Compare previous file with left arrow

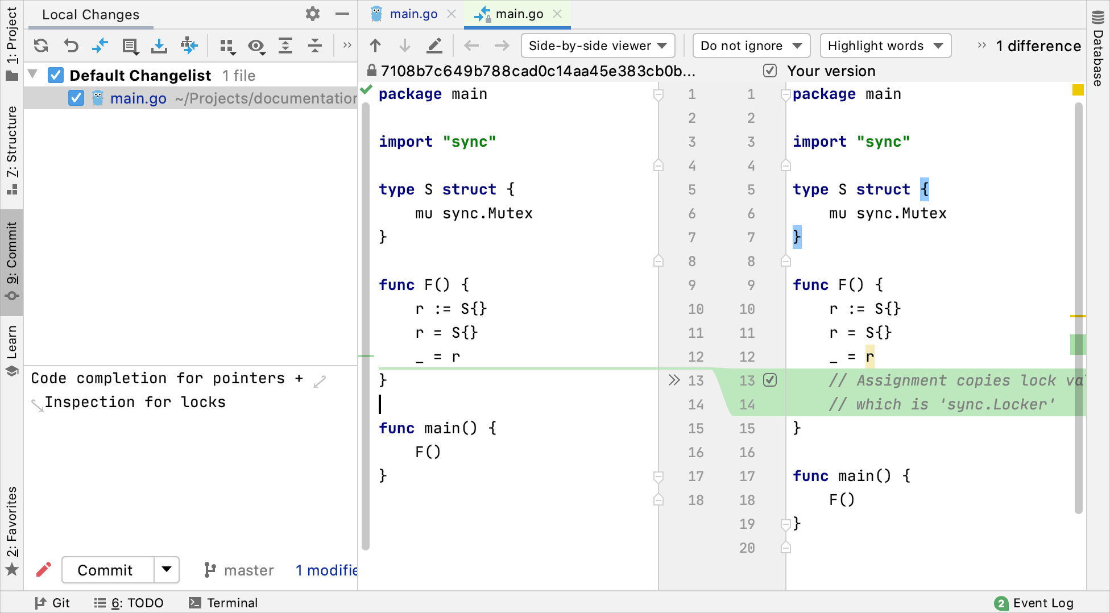[471, 45]
